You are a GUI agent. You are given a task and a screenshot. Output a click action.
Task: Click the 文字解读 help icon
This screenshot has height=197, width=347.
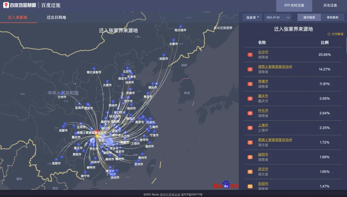tap(329, 34)
